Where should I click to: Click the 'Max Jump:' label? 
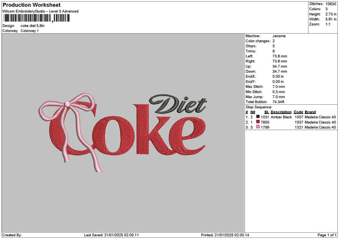[x=254, y=97]
